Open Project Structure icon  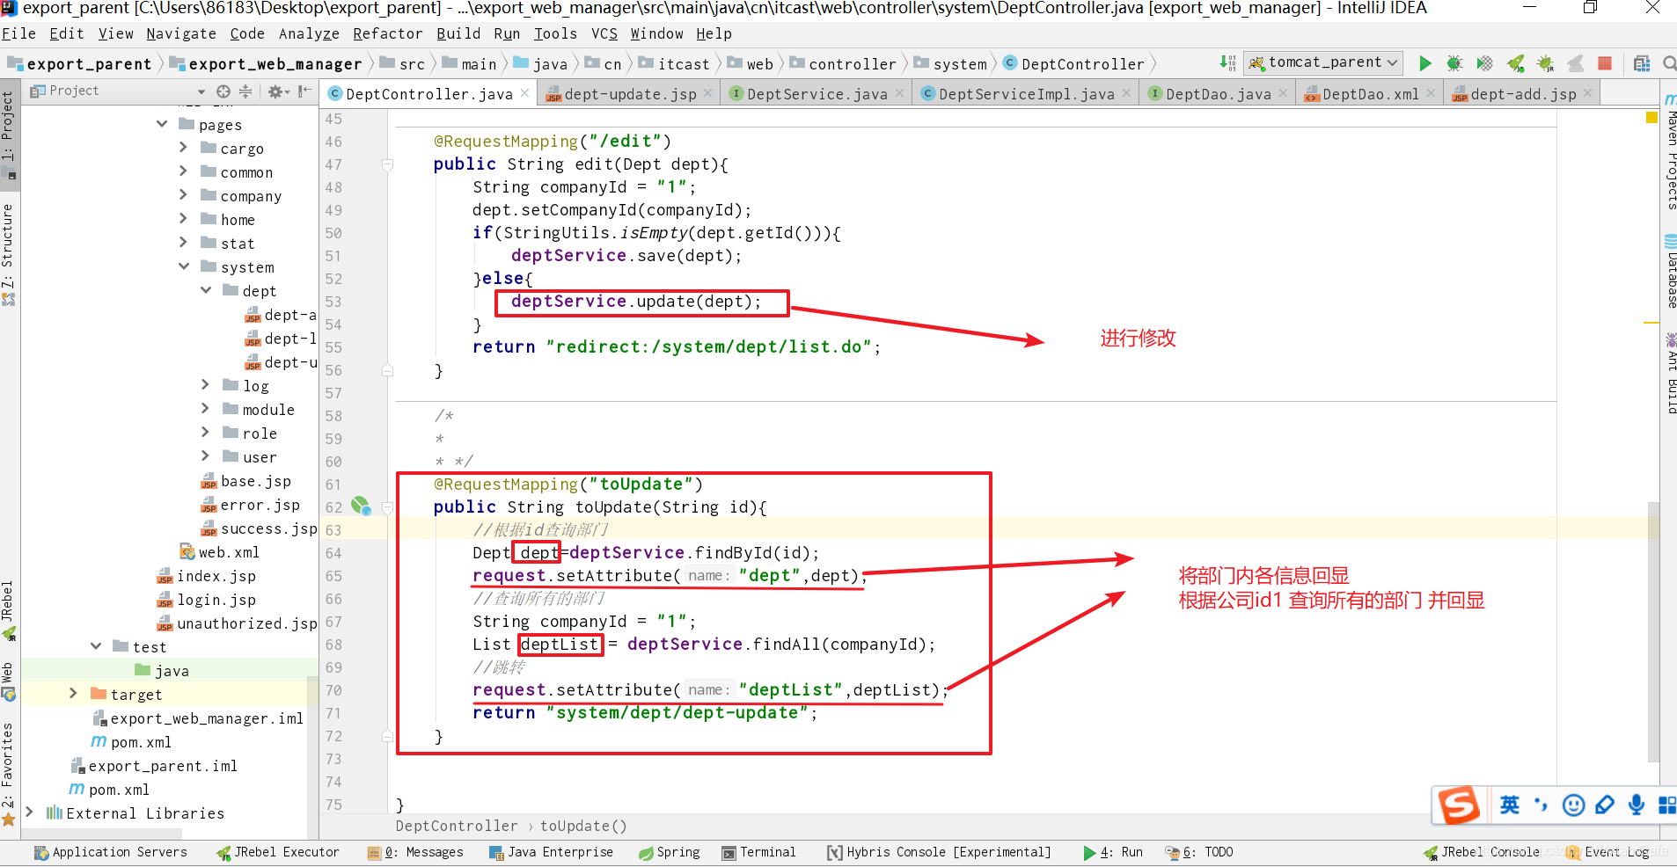1642,63
